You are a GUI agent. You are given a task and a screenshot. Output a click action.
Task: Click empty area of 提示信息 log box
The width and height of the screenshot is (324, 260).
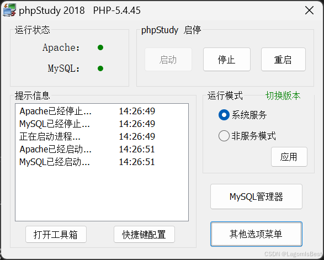102,194
